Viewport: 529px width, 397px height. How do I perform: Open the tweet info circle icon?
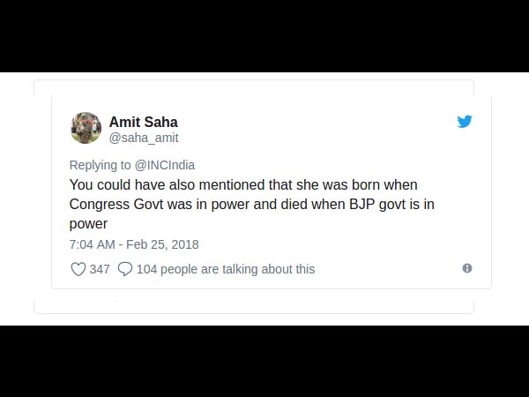pyautogui.click(x=467, y=268)
